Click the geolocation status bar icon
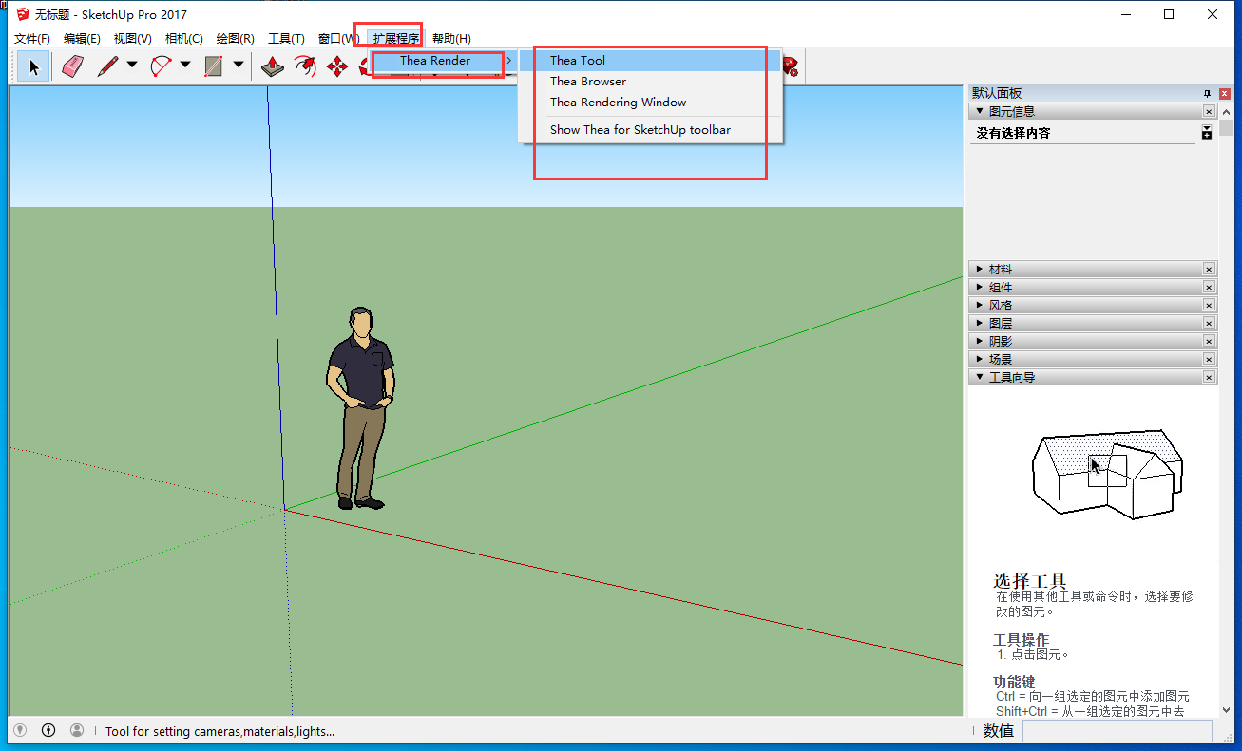This screenshot has height=751, width=1242. coord(20,730)
